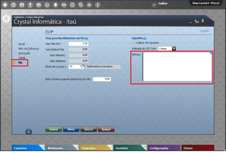The width and height of the screenshot is (226, 153).
Task: Open the bar chart statistics icon
Action: pyautogui.click(x=89, y=5)
